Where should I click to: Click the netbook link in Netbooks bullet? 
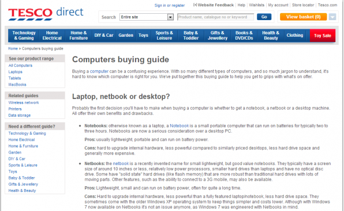pos(121,164)
